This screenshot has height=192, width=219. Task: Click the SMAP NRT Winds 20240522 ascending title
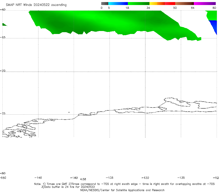[x=36, y=5]
